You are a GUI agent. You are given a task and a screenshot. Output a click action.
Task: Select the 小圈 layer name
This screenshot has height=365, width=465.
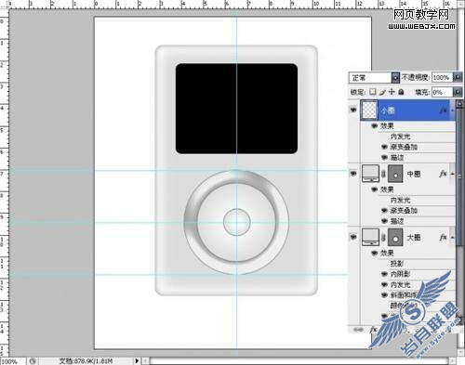(x=388, y=111)
